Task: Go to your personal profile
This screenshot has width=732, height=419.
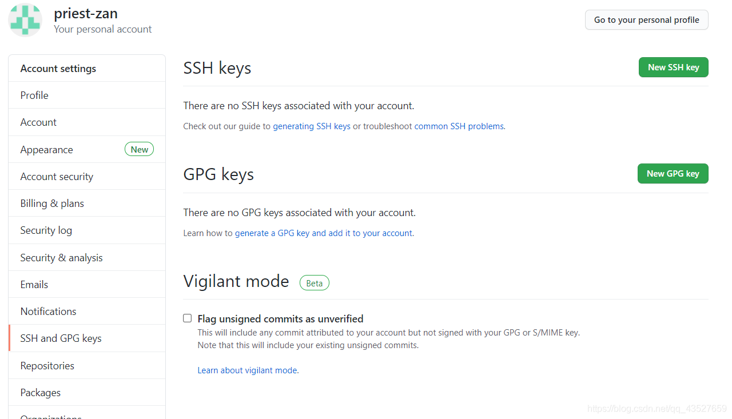Action: click(646, 20)
